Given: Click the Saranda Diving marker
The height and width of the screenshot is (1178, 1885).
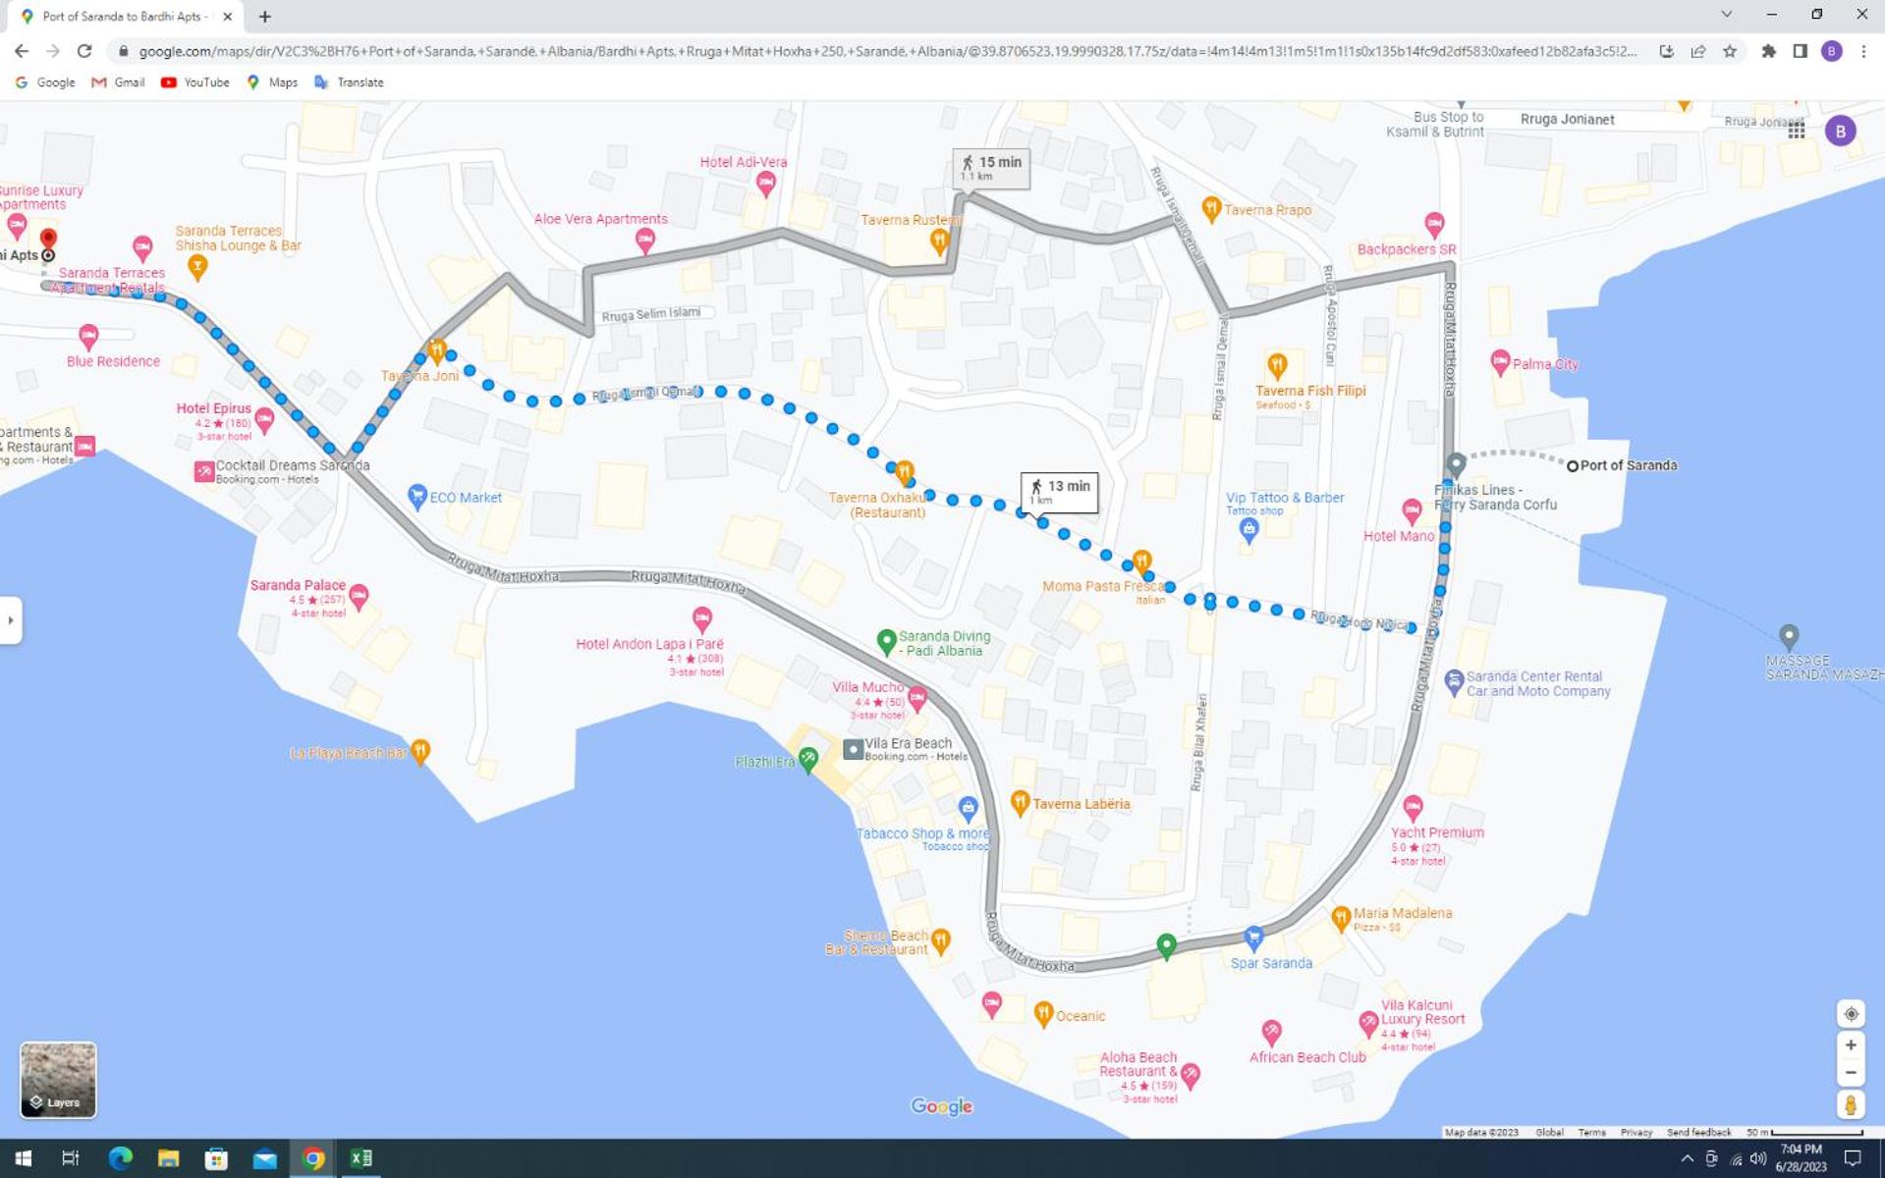Looking at the screenshot, I should pos(886,642).
